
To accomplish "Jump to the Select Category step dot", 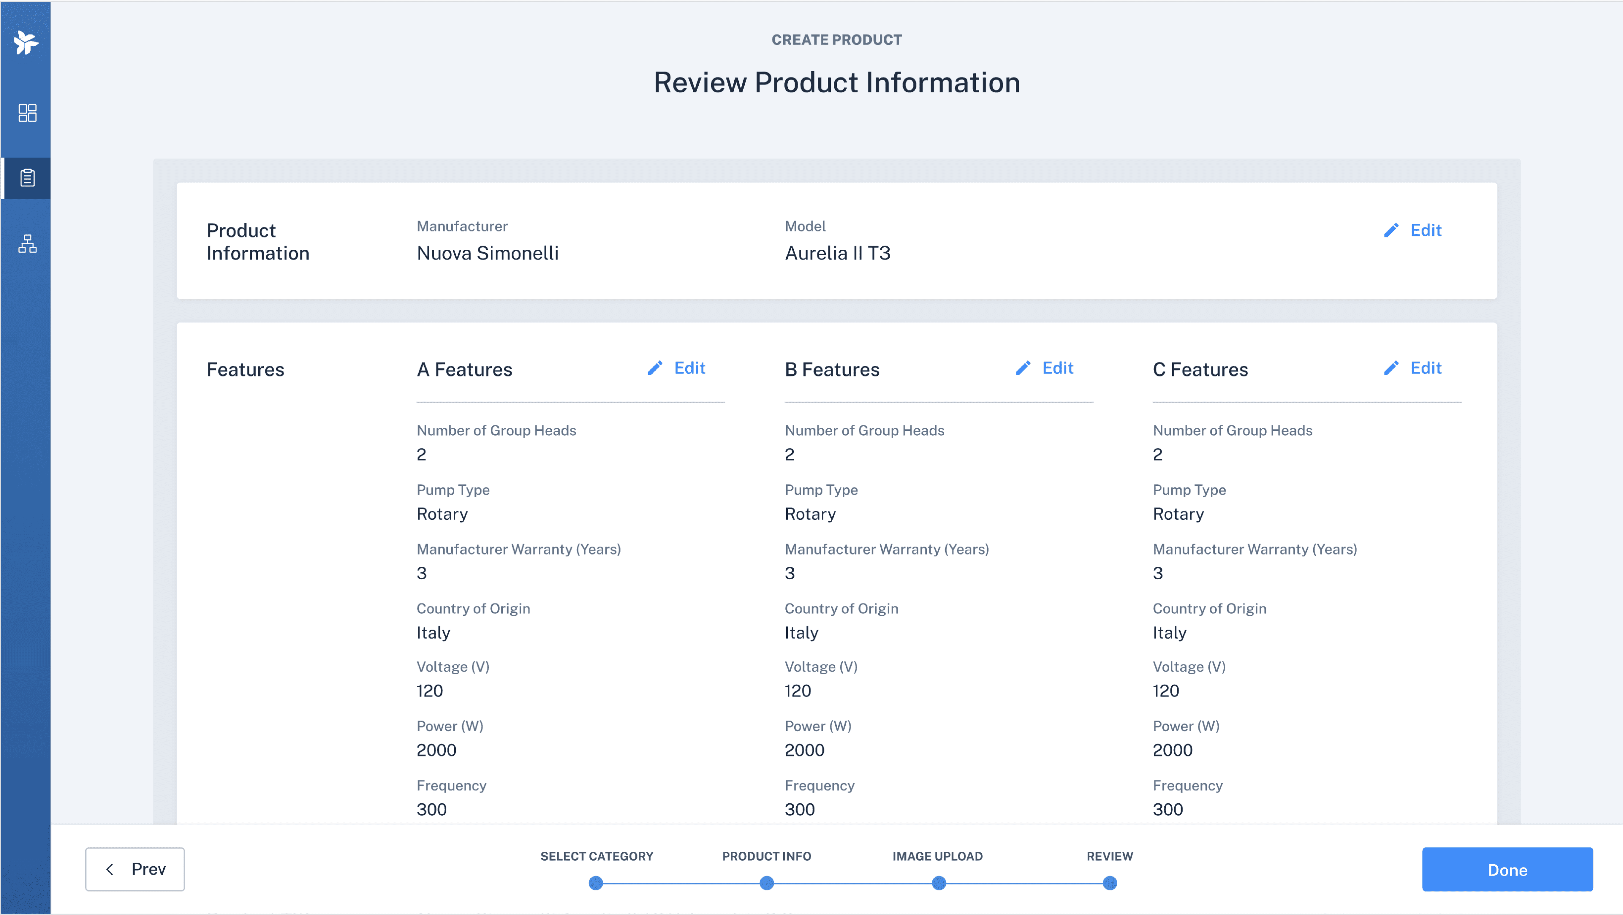I will click(595, 883).
